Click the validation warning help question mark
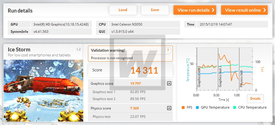This screenshot has width=275, height=125. click(168, 51)
